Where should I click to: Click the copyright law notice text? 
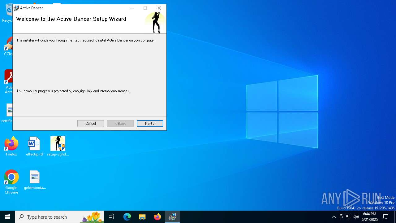pyautogui.click(x=73, y=91)
